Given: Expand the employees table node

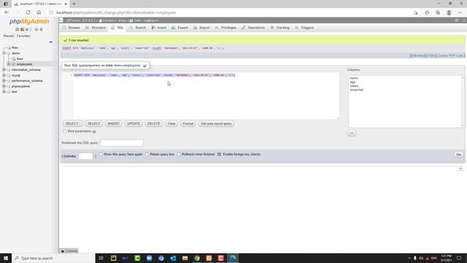Looking at the screenshot, I should pos(9,64).
